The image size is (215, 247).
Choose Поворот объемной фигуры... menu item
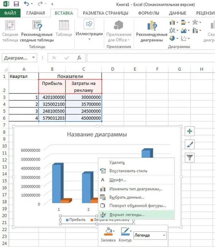pyautogui.click(x=136, y=206)
